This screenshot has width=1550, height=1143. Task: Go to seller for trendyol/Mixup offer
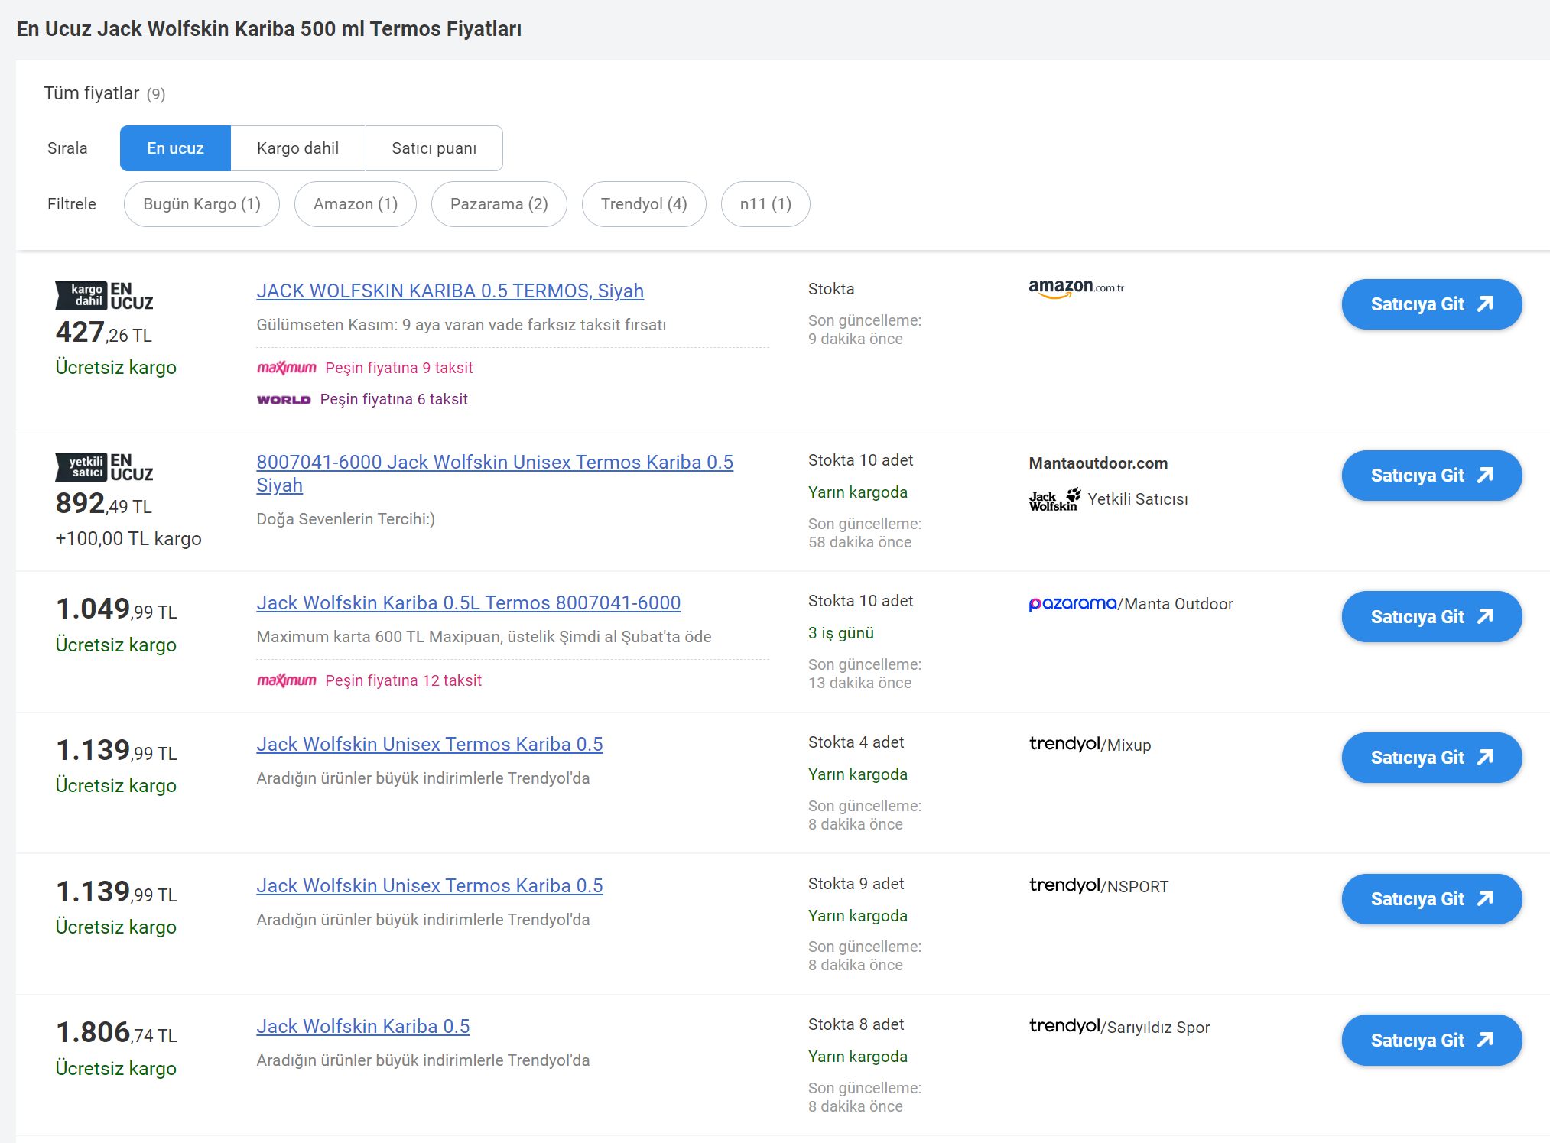1431,758
